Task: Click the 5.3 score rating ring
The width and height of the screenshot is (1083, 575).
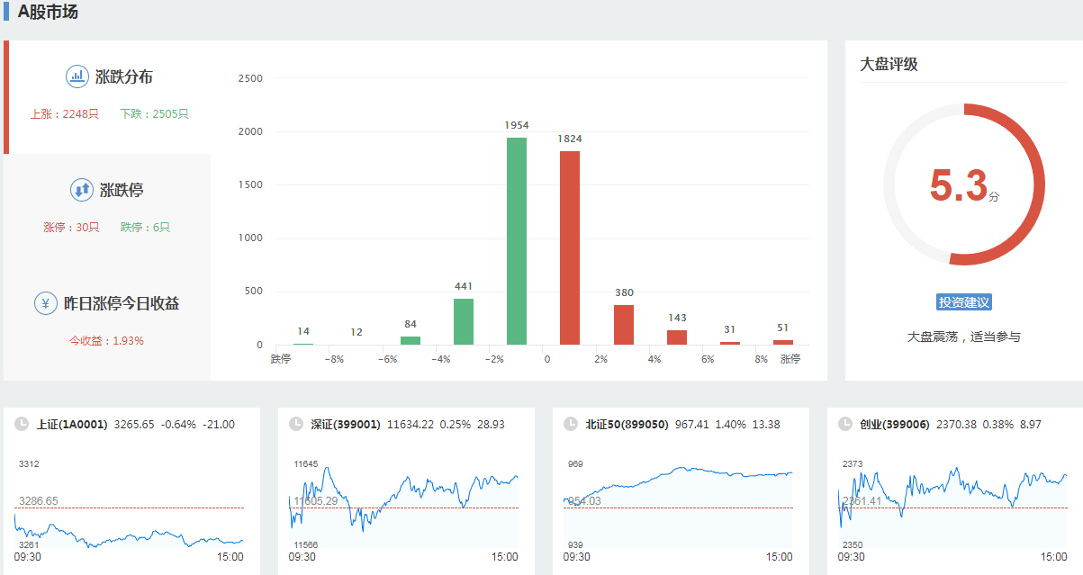Action: pos(963,184)
